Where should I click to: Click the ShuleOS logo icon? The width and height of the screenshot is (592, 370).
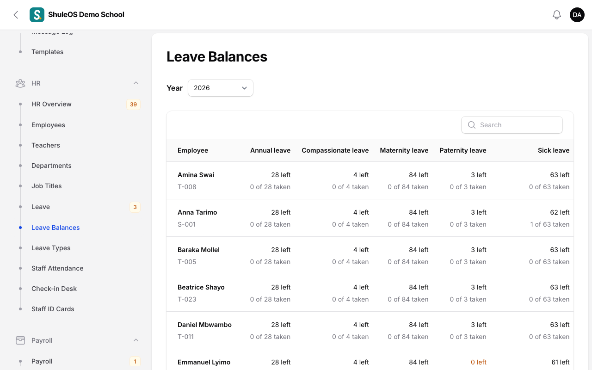click(37, 15)
